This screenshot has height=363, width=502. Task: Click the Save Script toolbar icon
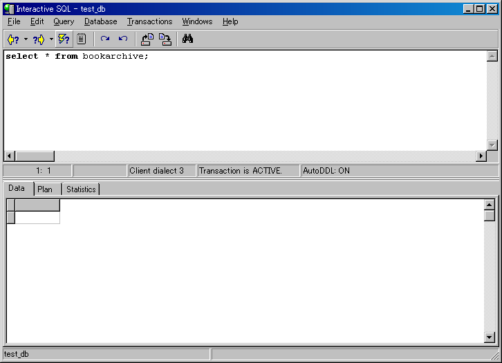point(165,39)
